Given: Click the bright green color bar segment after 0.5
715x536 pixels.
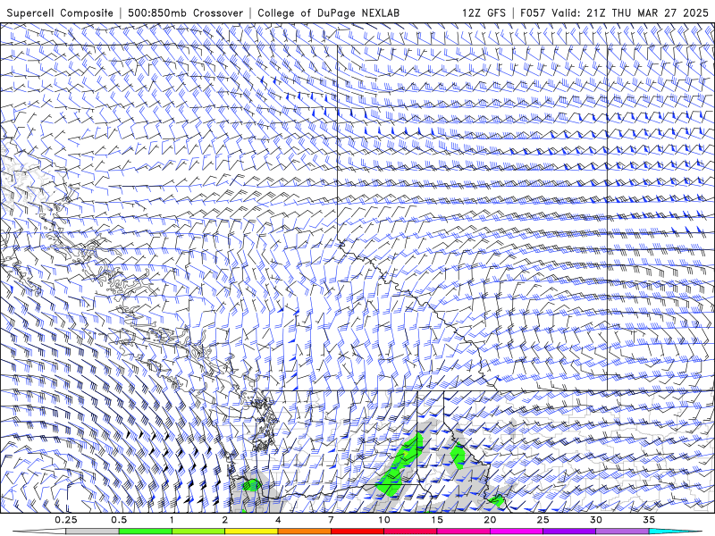Looking at the screenshot, I should point(145,532).
